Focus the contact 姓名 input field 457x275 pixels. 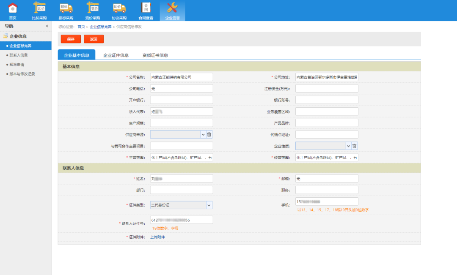click(x=181, y=179)
